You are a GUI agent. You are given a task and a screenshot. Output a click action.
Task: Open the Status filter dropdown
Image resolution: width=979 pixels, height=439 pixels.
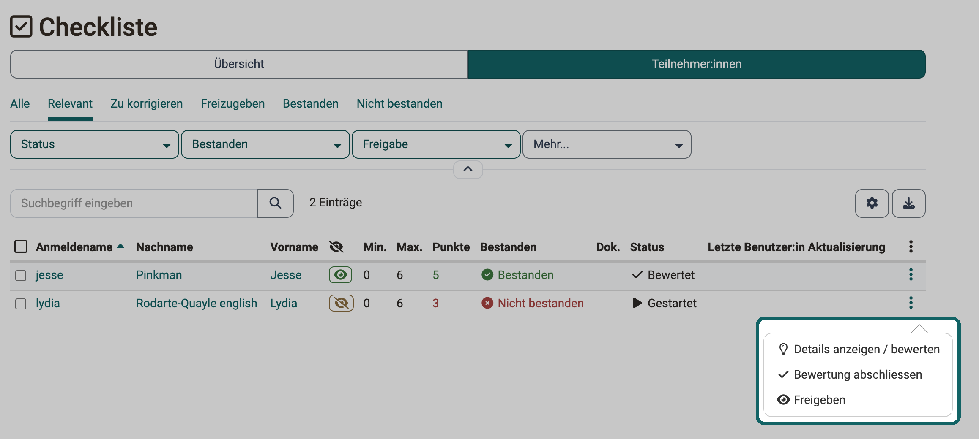click(95, 144)
